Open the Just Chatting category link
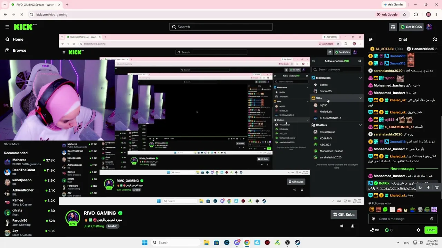Image resolution: width=442 pixels, height=248 pixels. tap(94, 226)
